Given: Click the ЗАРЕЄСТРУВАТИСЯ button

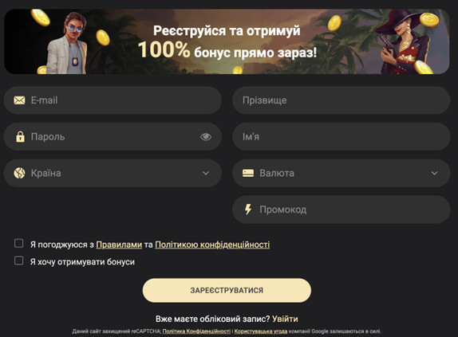Looking at the screenshot, I should [227, 290].
